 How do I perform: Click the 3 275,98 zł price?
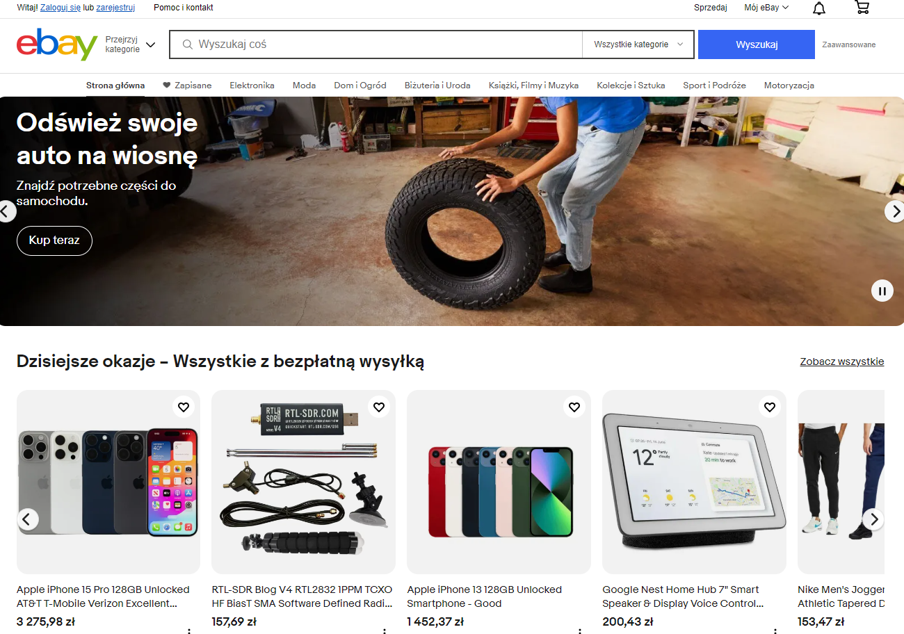coord(46,621)
